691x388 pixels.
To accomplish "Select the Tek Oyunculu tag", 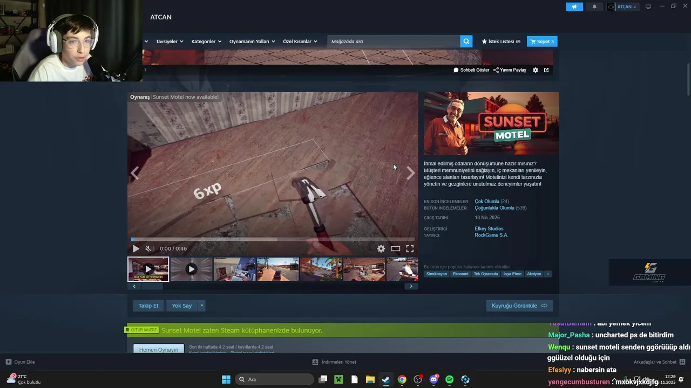I will 486,274.
